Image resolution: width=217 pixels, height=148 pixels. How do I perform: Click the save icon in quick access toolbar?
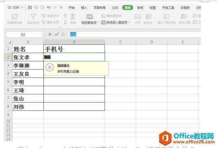click(x=30, y=7)
